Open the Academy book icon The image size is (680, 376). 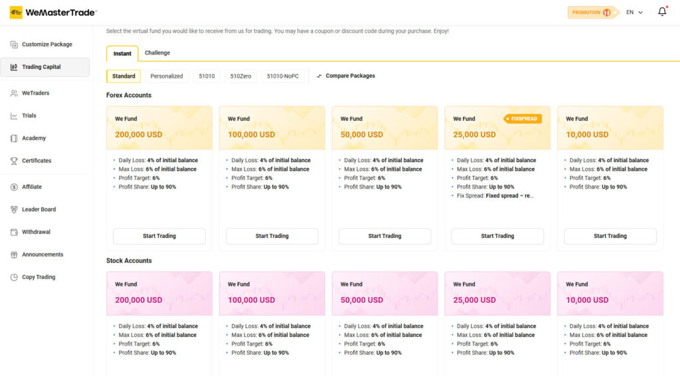(x=14, y=138)
